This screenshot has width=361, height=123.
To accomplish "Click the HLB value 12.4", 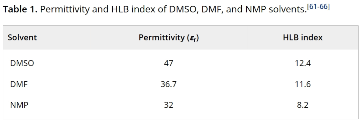I will (x=303, y=63).
